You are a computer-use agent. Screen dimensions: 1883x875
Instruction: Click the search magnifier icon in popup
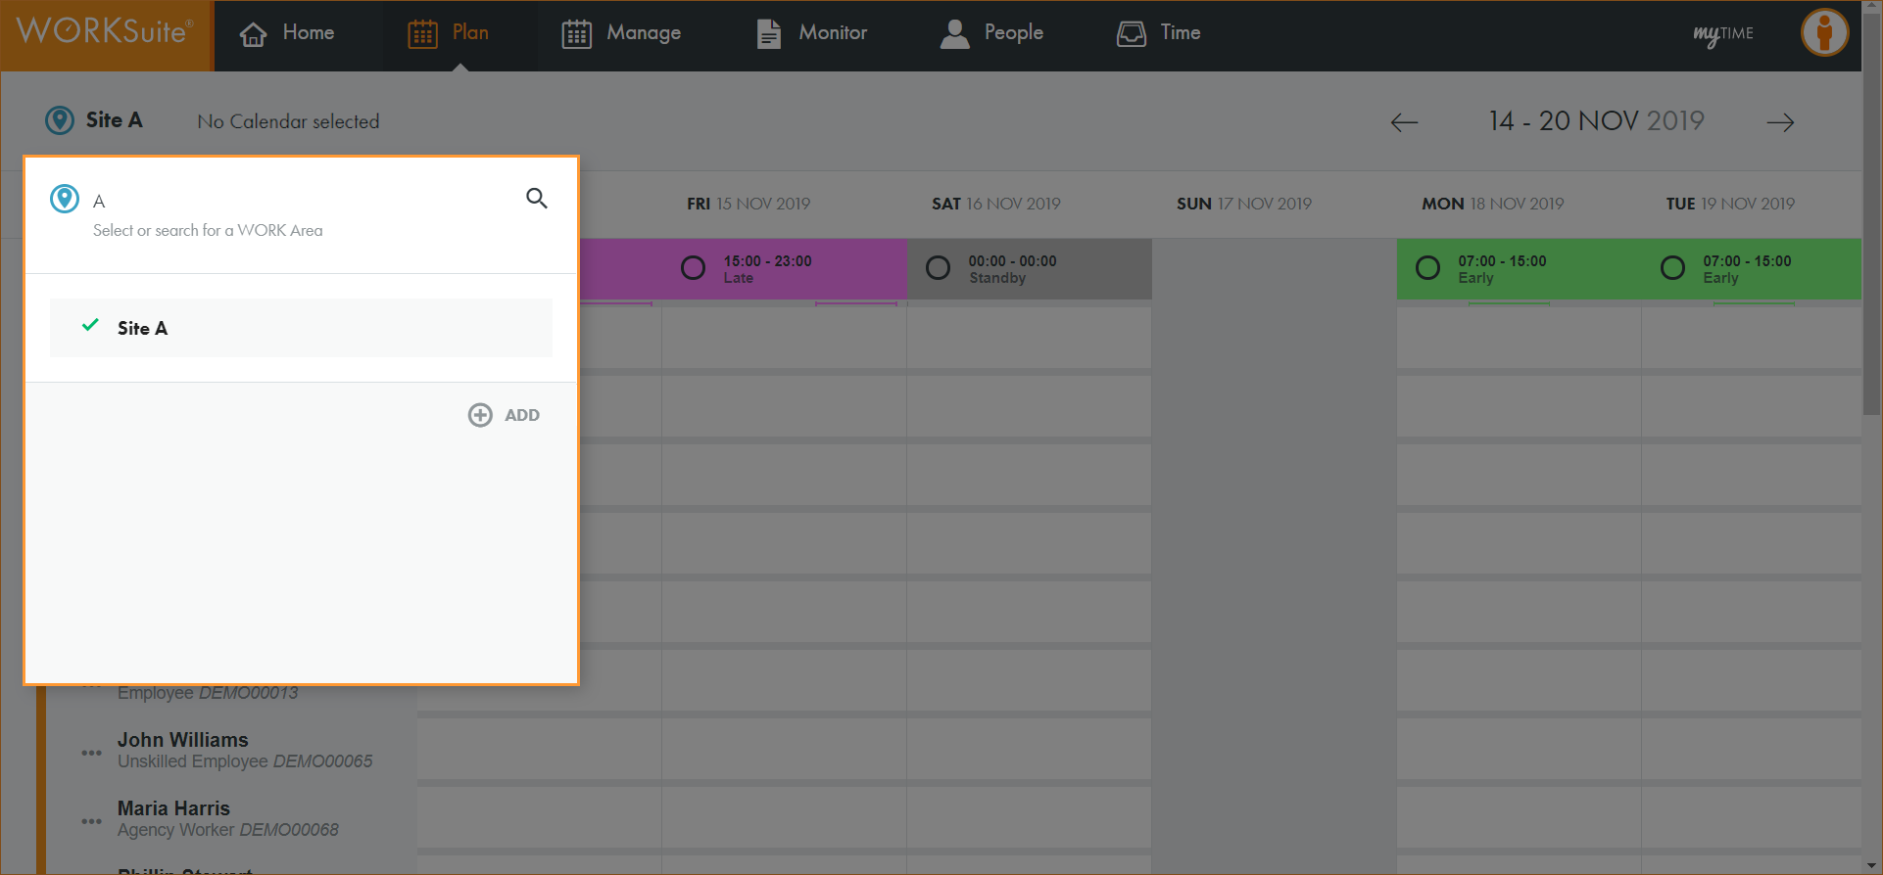[536, 199]
